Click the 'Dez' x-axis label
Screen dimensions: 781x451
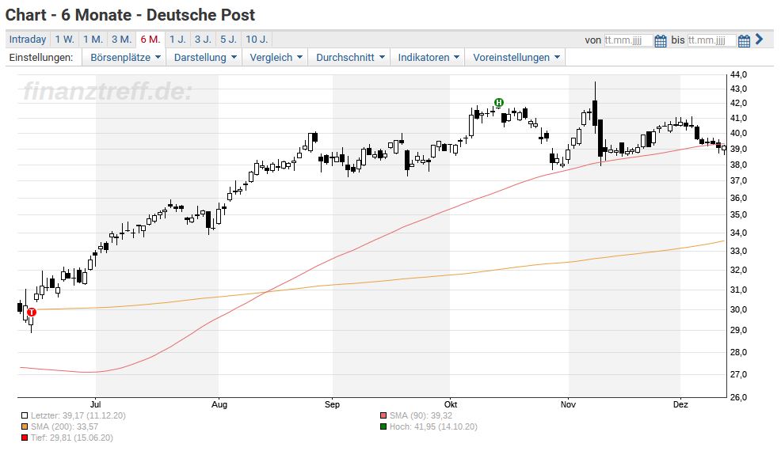(680, 404)
